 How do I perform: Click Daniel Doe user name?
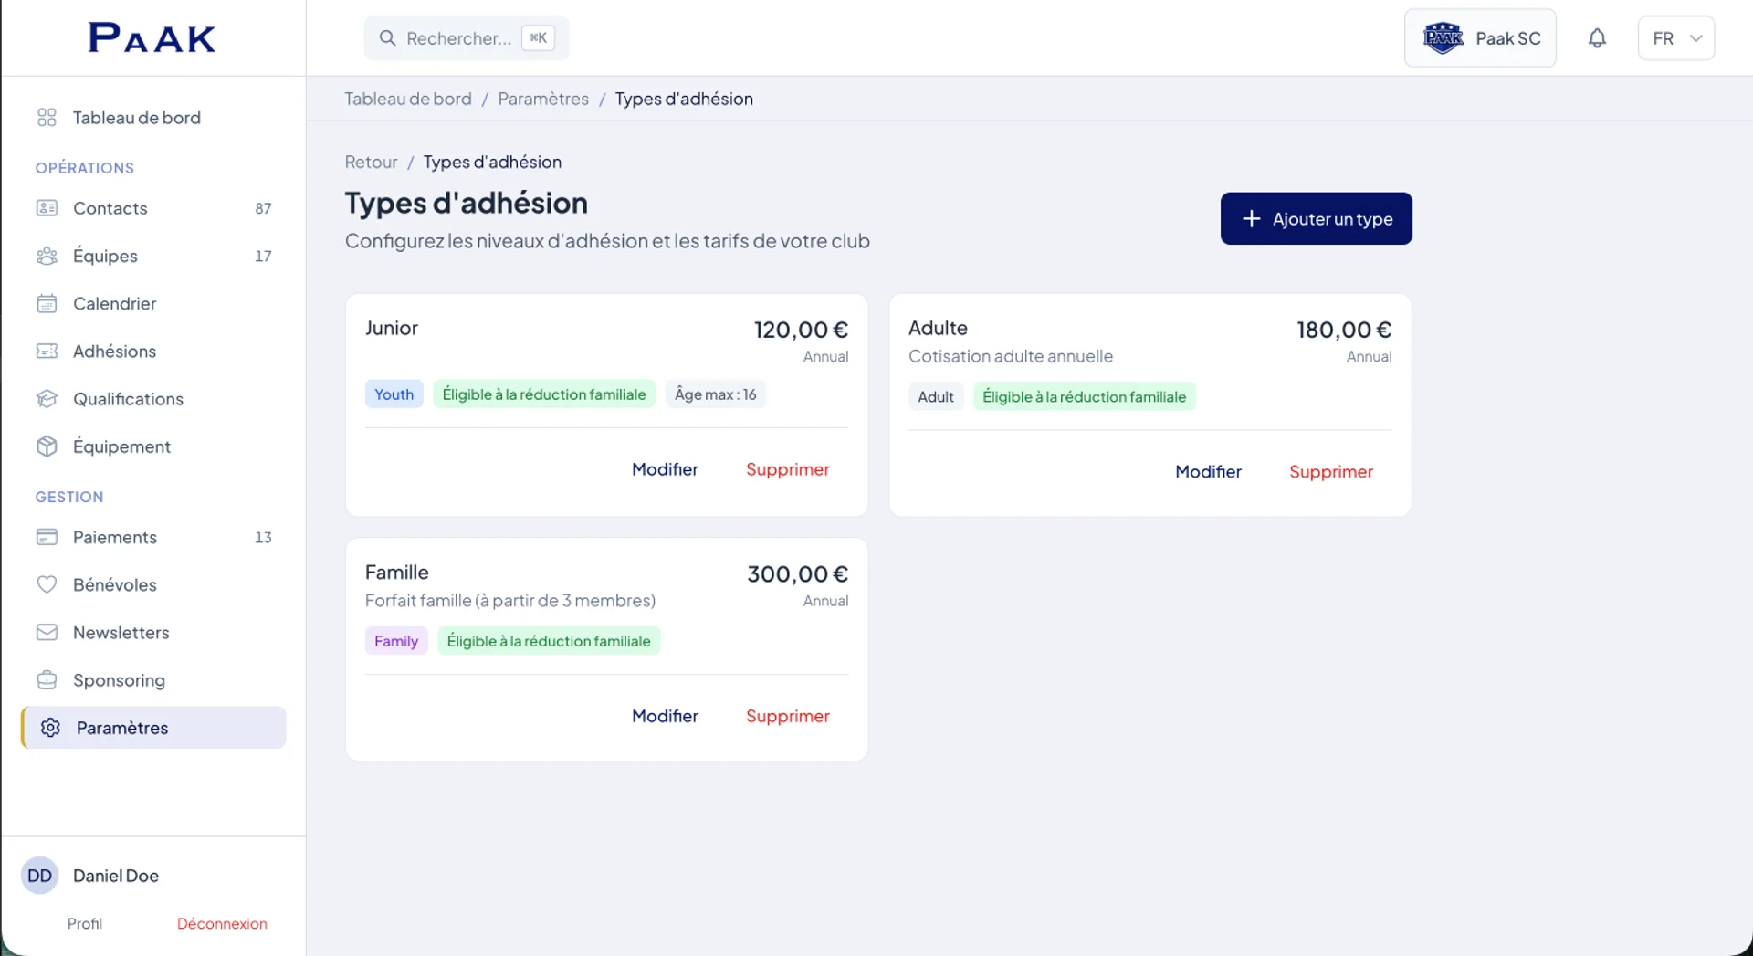click(x=116, y=875)
